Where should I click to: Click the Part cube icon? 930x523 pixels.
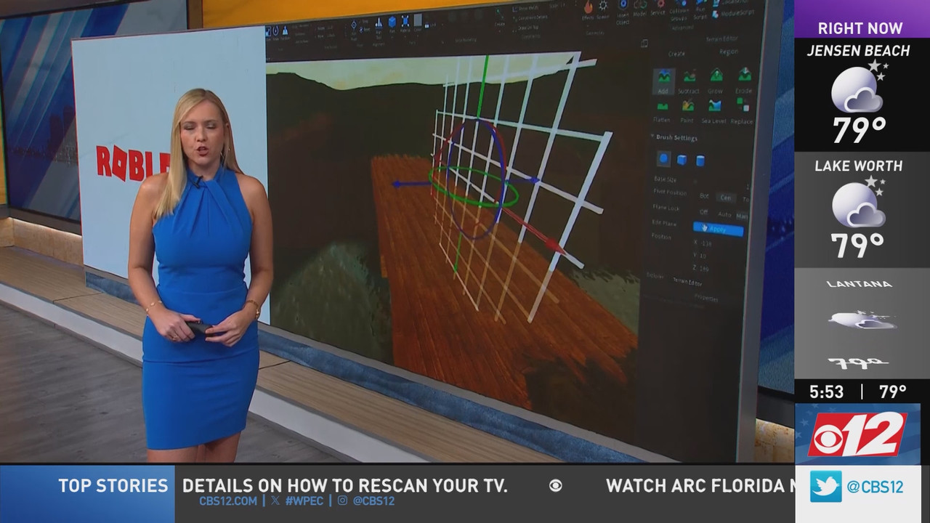[x=392, y=21]
